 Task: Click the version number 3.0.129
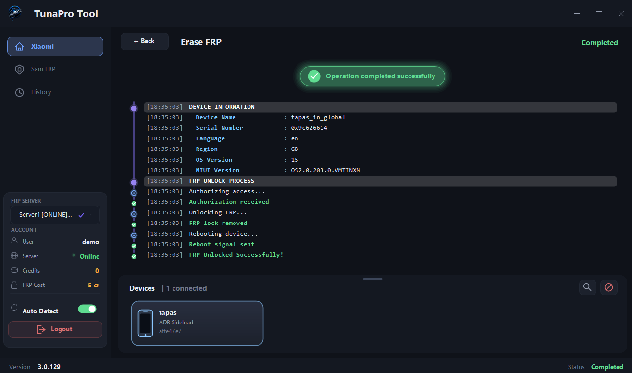(49, 367)
